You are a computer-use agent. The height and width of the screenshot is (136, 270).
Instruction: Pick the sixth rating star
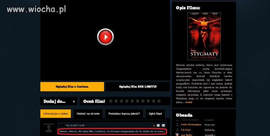[x=138, y=101]
